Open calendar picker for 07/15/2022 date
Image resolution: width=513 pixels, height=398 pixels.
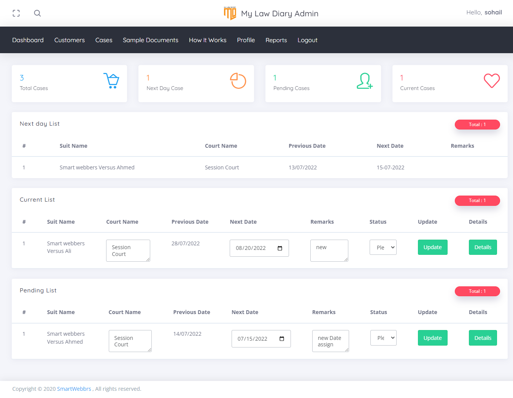pyautogui.click(x=282, y=339)
